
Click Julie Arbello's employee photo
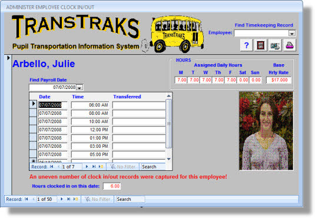(x=266, y=131)
